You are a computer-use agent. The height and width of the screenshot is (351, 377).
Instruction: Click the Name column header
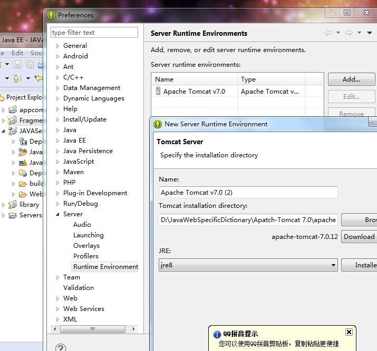[195, 79]
